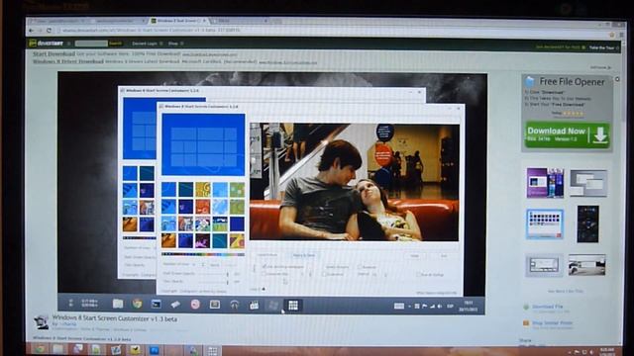Switch to the fourth browser tab
The image size is (634, 356).
coord(239,21)
